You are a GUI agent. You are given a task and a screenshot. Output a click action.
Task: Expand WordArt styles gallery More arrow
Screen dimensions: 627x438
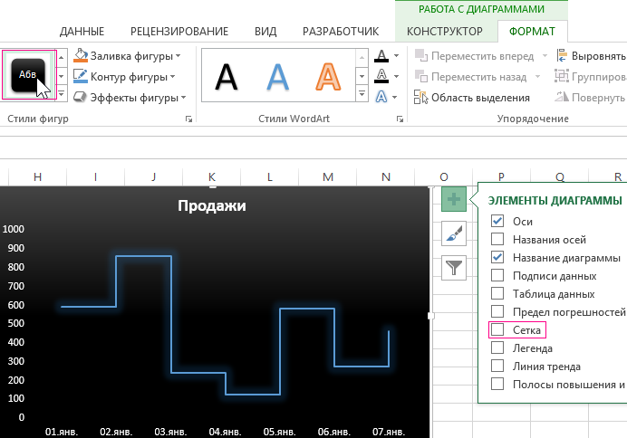point(362,94)
